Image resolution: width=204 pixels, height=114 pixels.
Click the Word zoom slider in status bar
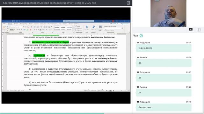(122, 91)
